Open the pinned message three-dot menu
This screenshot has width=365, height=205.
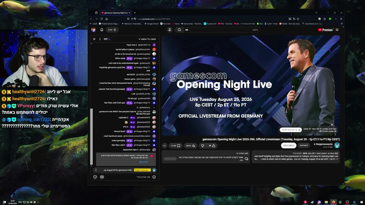tap(96, 170)
